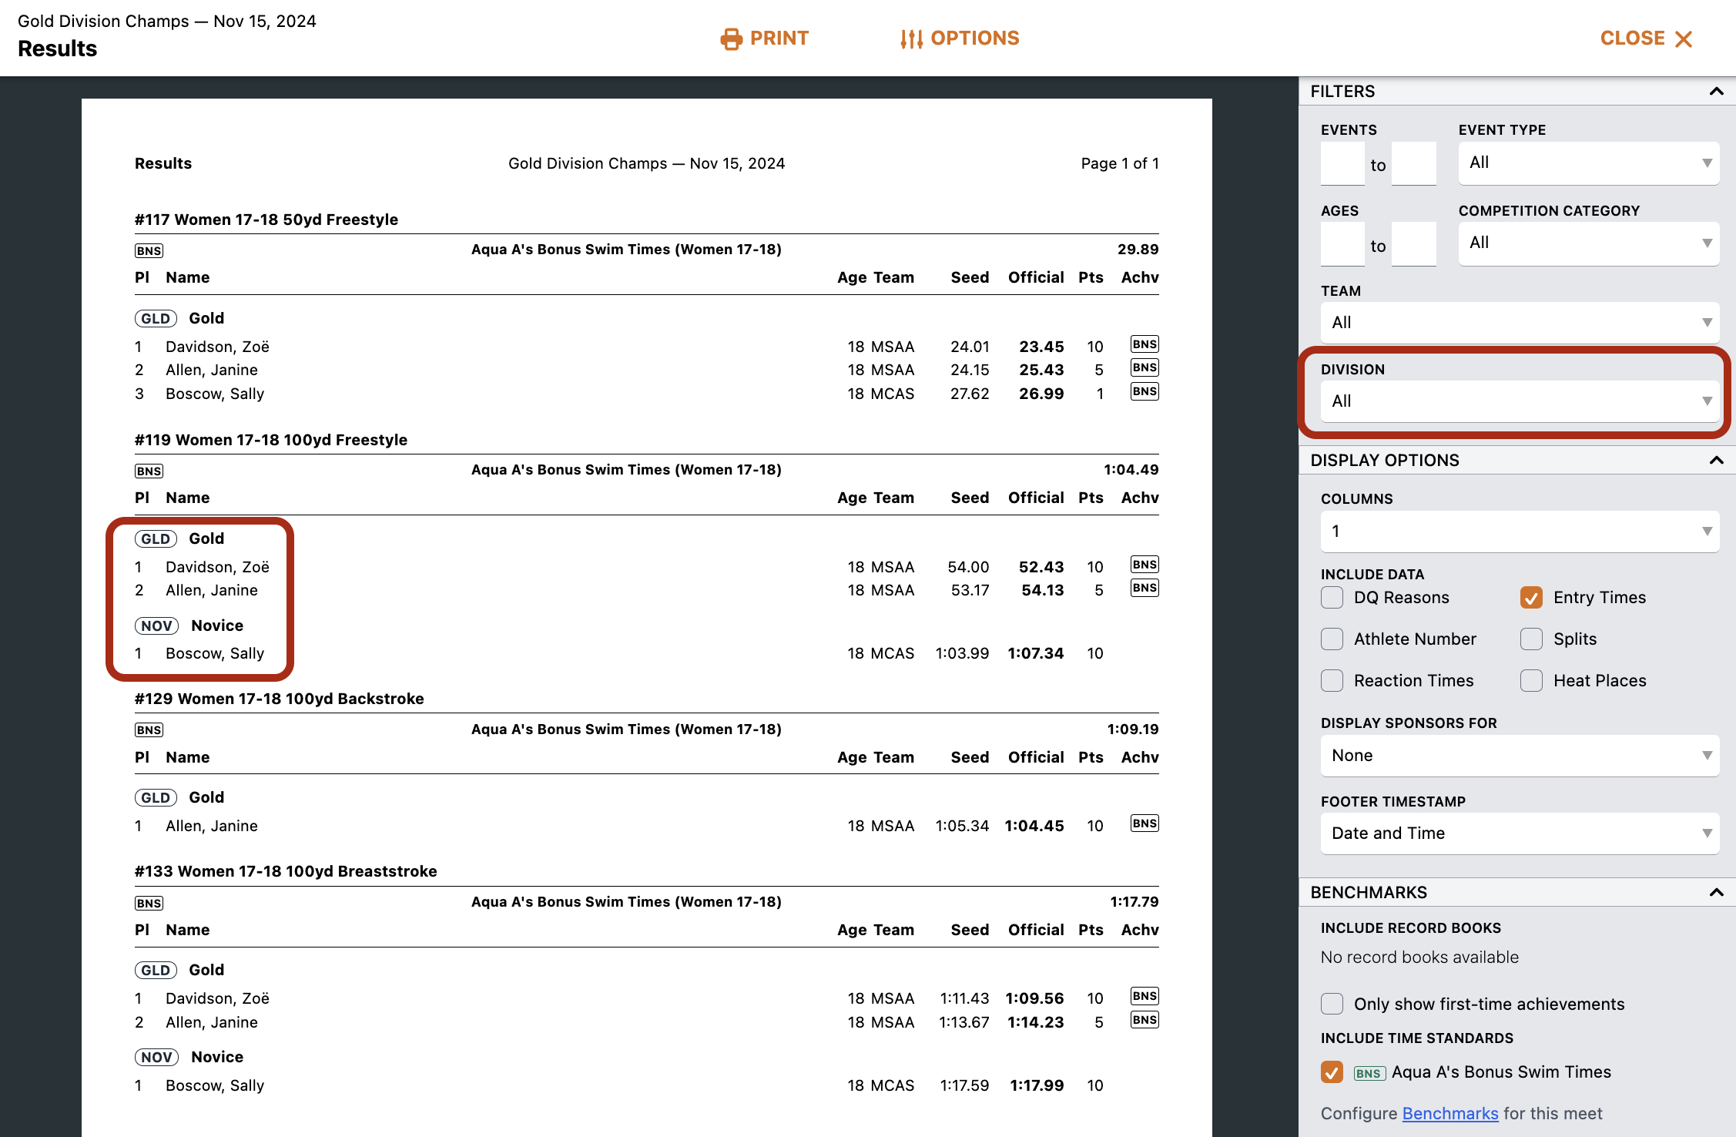1736x1137 pixels.
Task: Uncheck the Entry Times checkbox
Action: pyautogui.click(x=1531, y=598)
